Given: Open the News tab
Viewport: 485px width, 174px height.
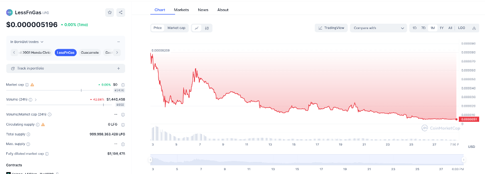Looking at the screenshot, I should pos(203,10).
